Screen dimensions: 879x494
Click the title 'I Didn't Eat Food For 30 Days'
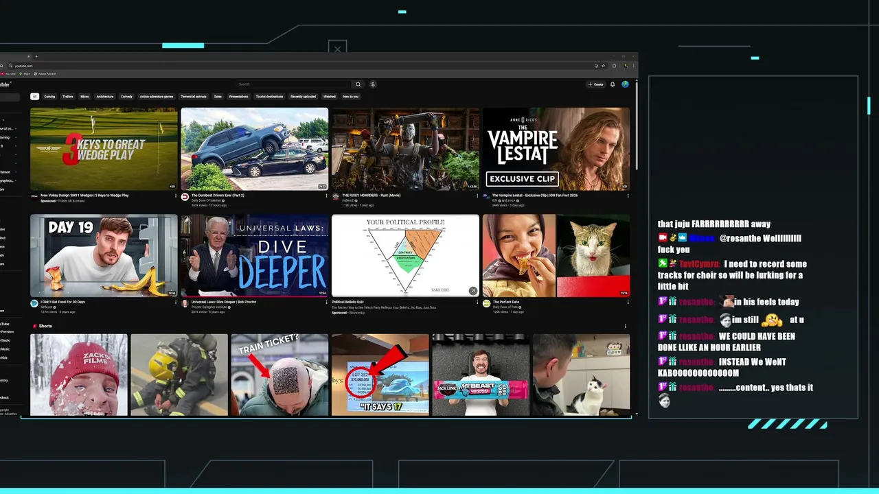pos(62,302)
